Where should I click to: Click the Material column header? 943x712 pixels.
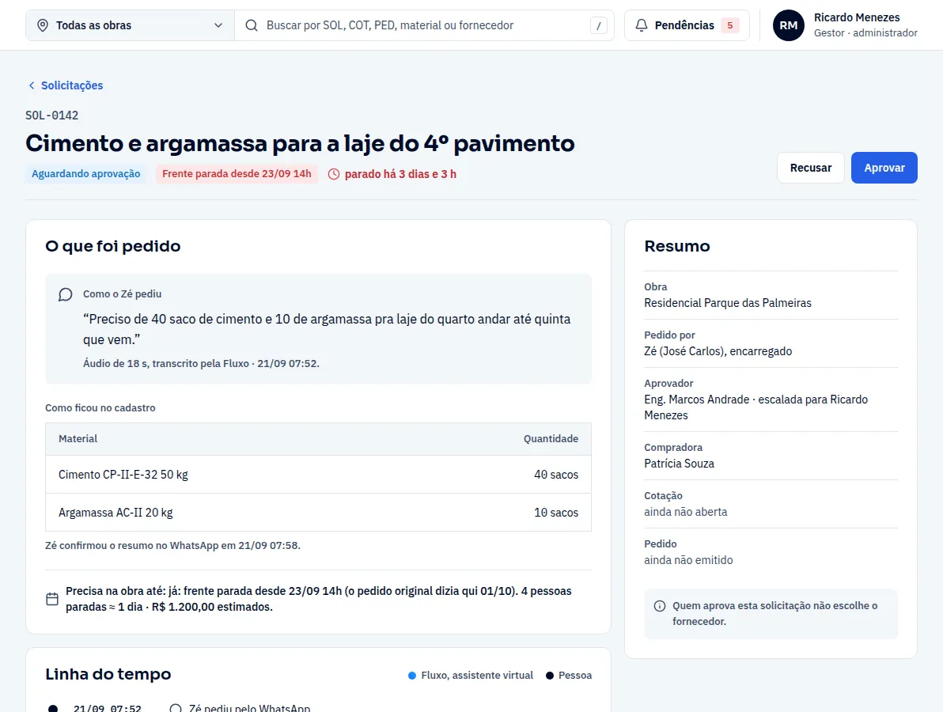pos(78,439)
